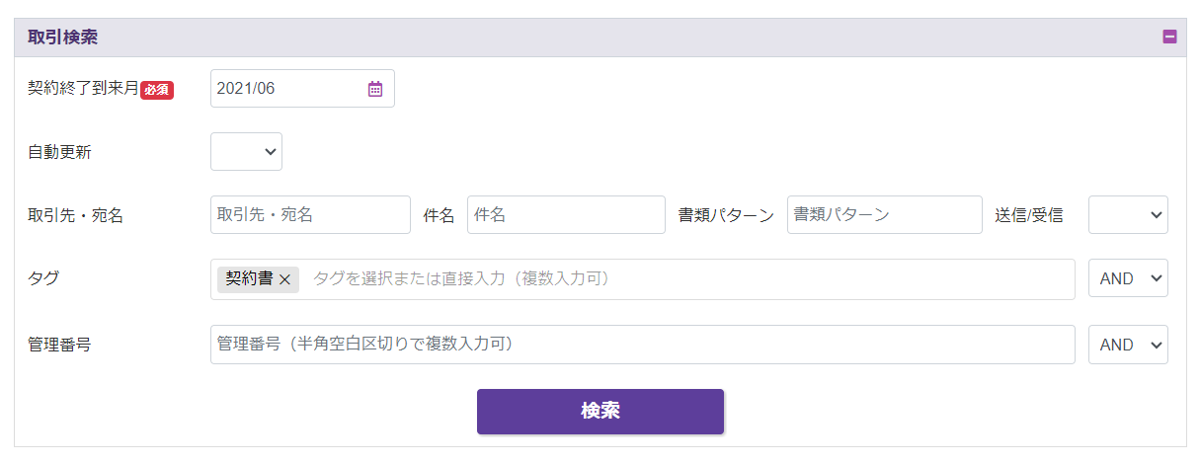Open the AND dropdown beside the tag field
The height and width of the screenshot is (464, 1200).
[x=1128, y=279]
